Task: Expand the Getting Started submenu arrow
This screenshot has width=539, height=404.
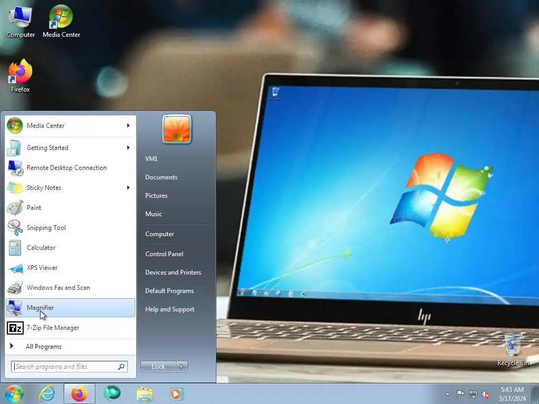Action: 128,147
